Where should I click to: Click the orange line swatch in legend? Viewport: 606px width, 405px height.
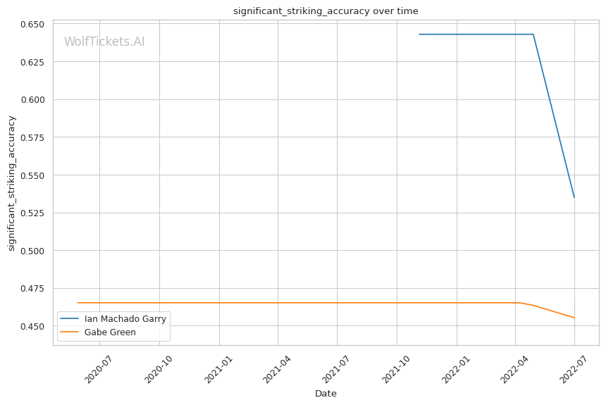pyautogui.click(x=70, y=332)
